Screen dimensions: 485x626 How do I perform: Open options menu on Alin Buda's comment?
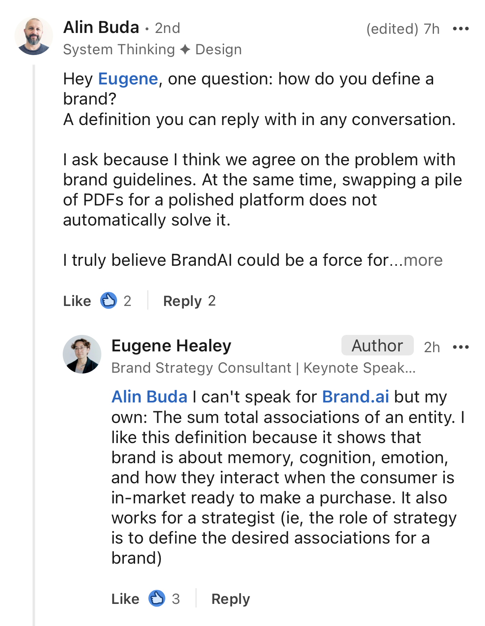coord(460,29)
